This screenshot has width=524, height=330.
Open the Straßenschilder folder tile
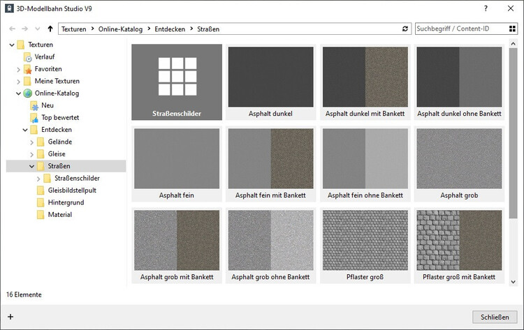177,82
